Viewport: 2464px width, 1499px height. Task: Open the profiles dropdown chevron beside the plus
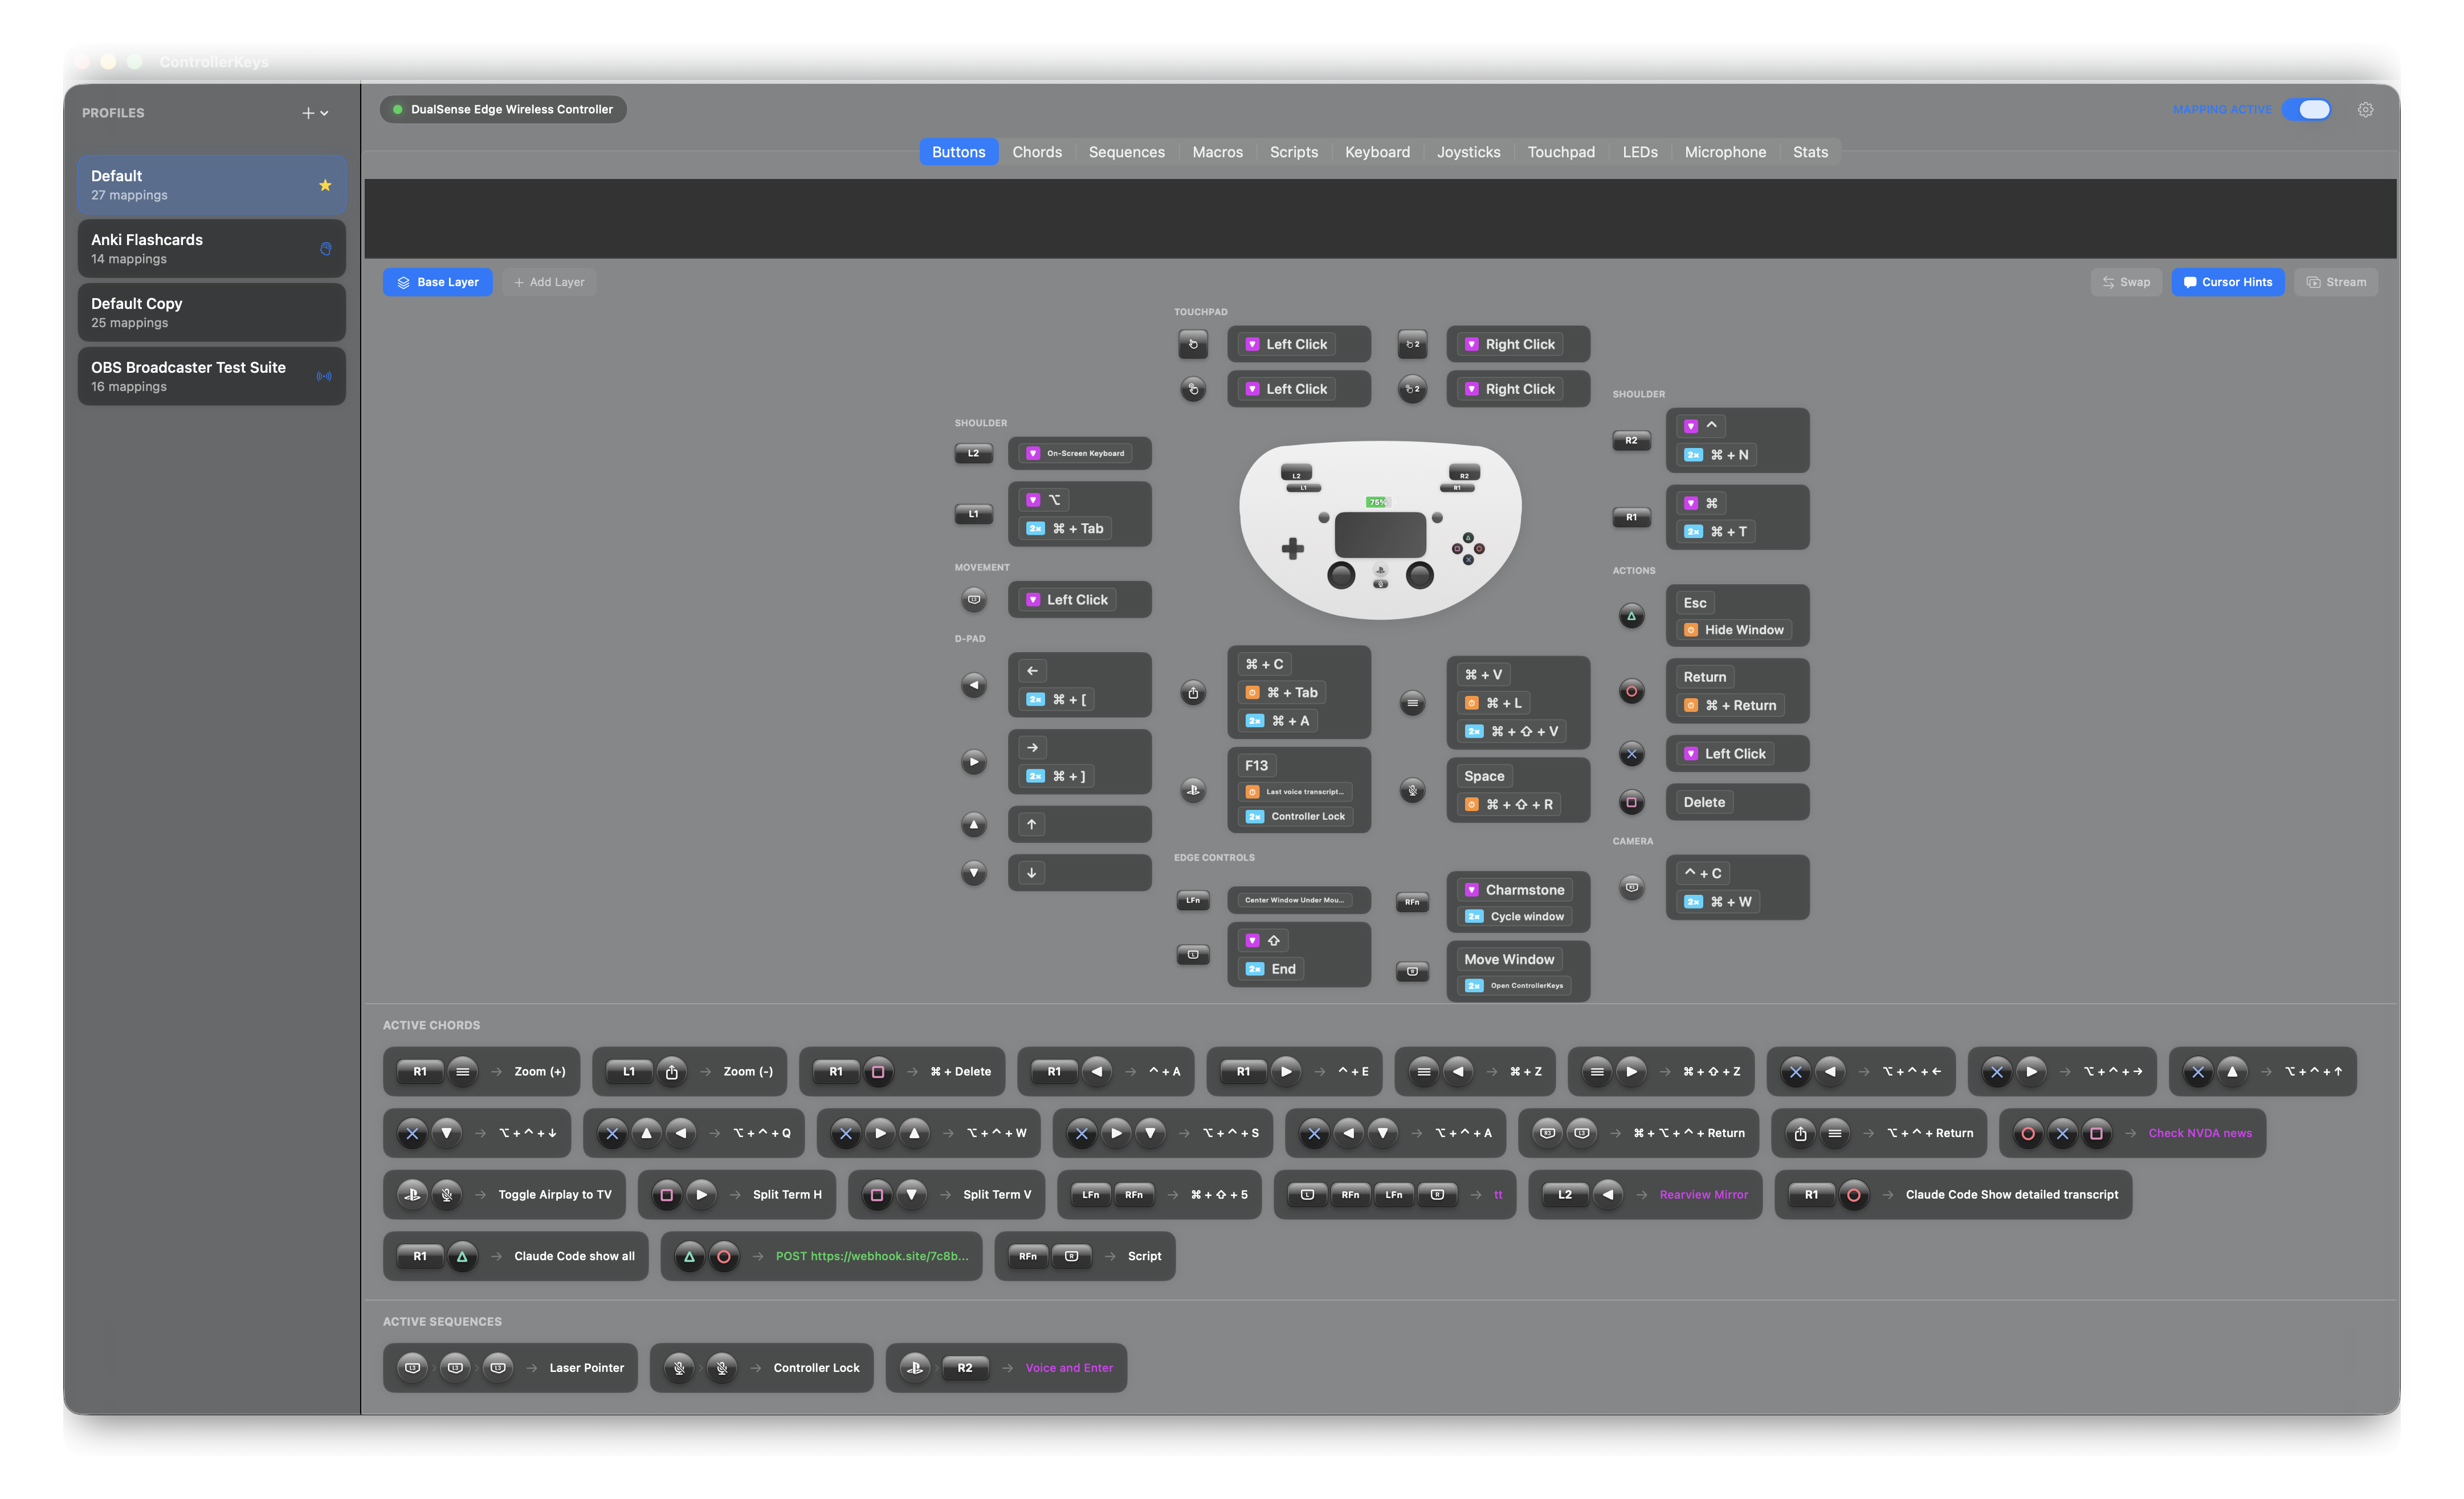tap(324, 113)
